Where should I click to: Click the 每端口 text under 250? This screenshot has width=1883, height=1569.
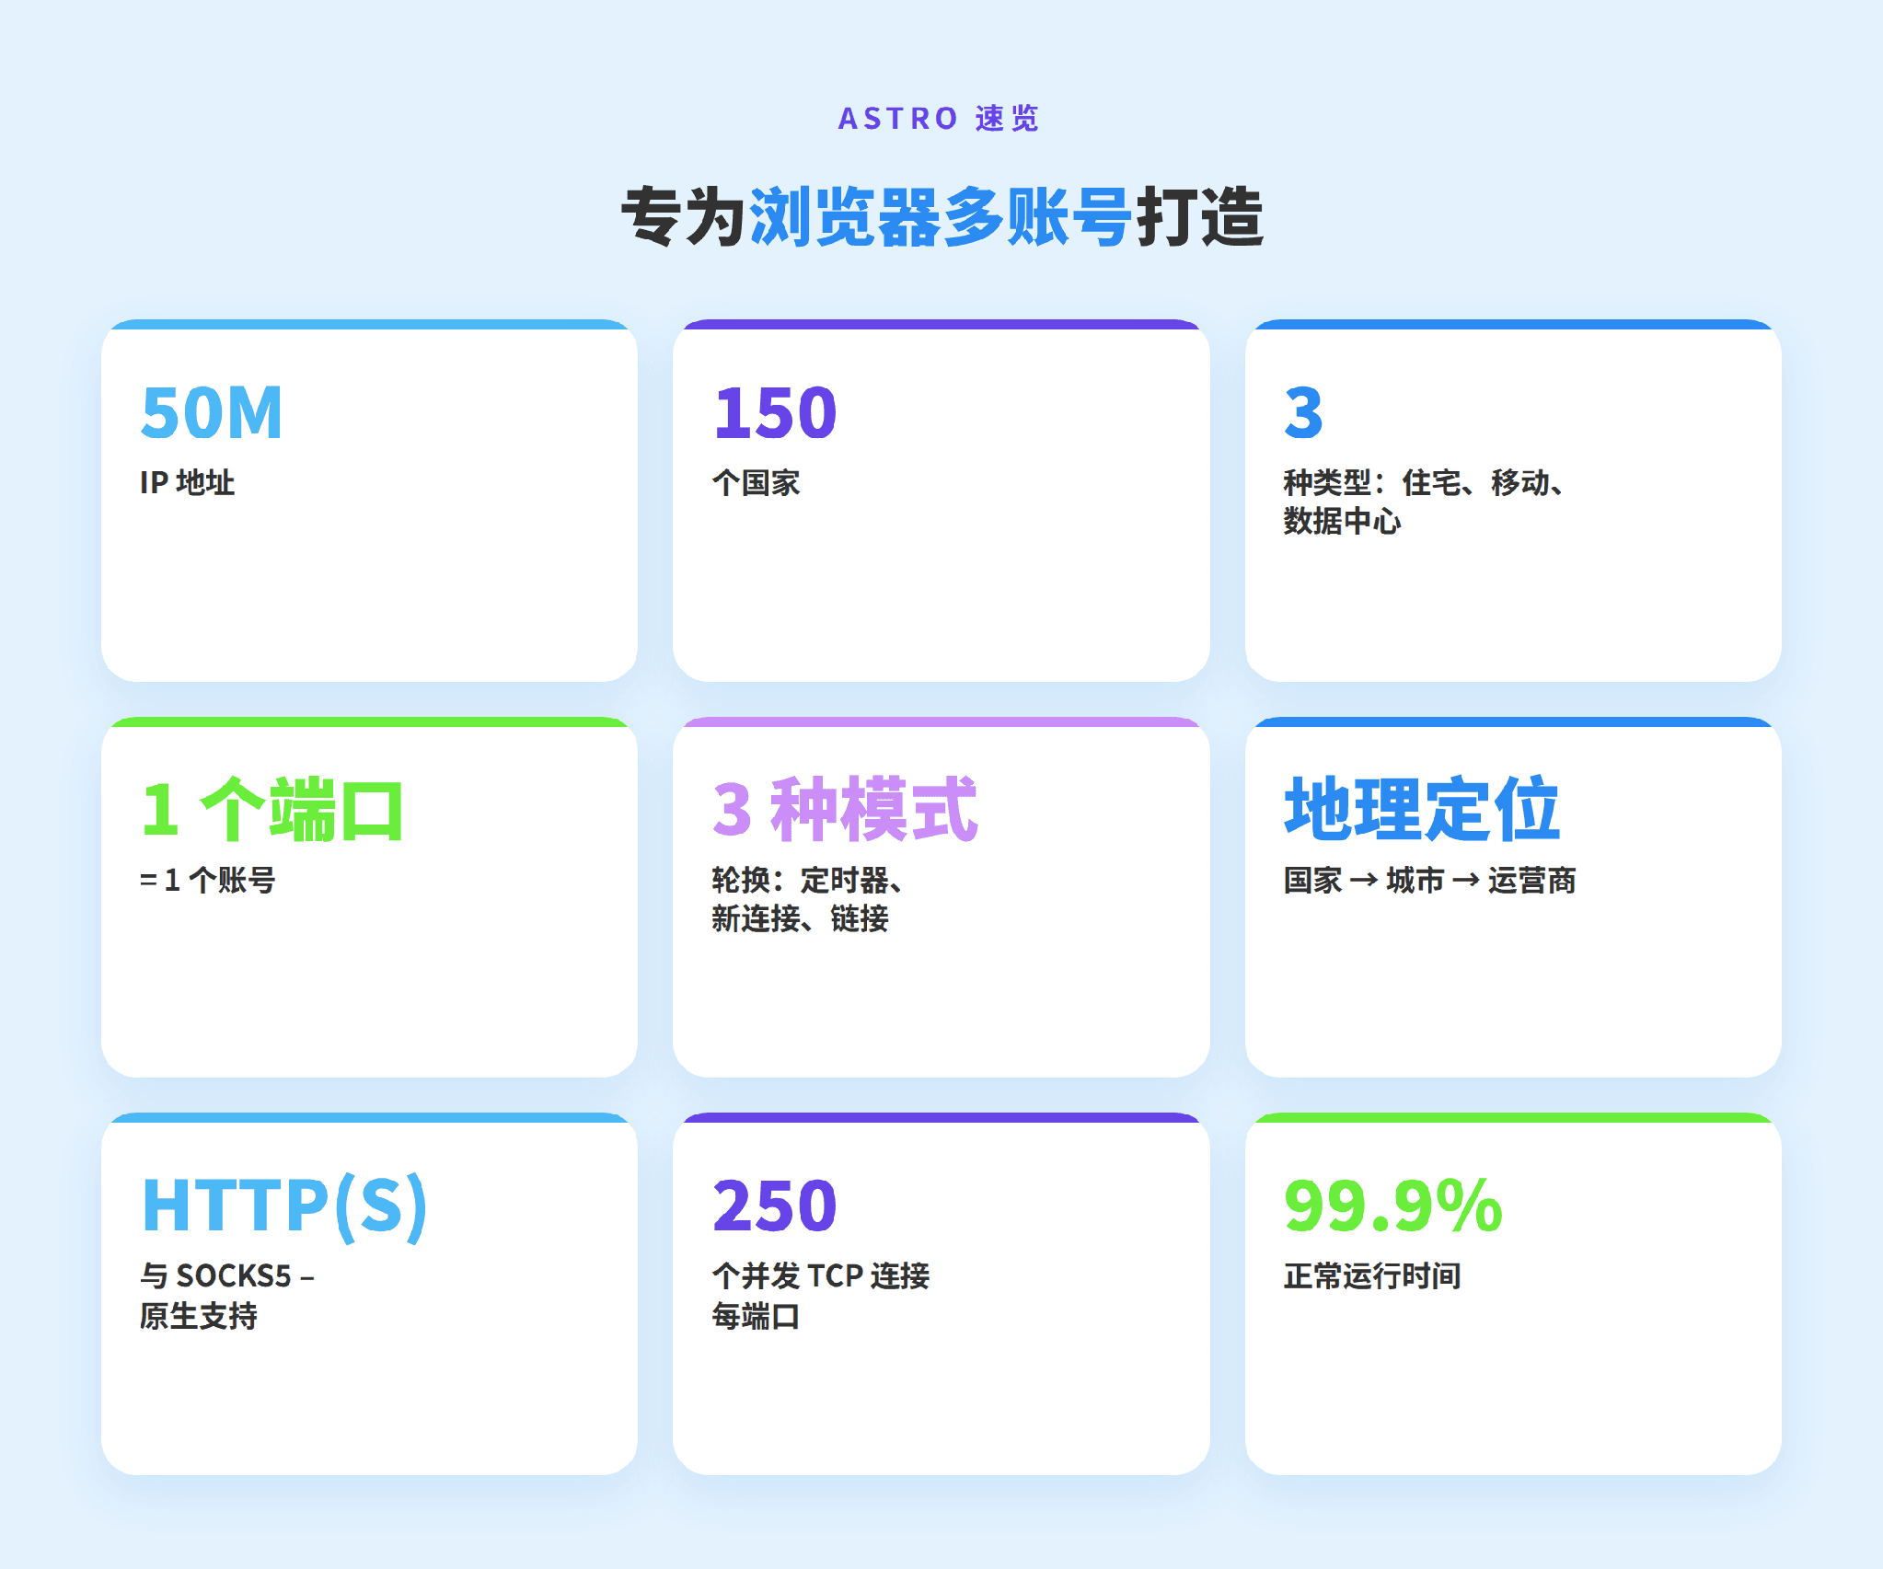756,1316
